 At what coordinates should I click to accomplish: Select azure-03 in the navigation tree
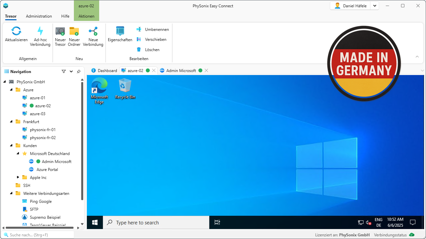pyautogui.click(x=37, y=114)
